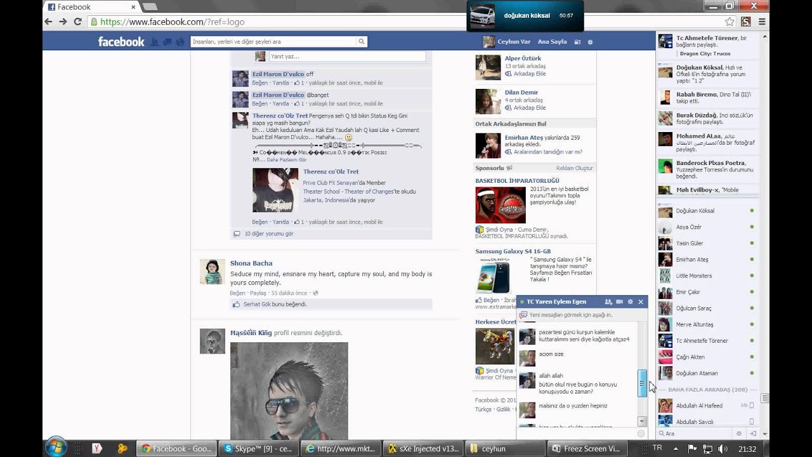Image resolution: width=812 pixels, height=457 pixels.
Task: Open Freez Screen Video taskbar item
Action: [x=587, y=448]
